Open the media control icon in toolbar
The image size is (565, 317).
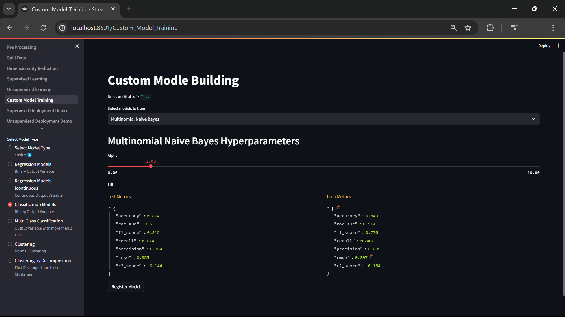[x=514, y=28]
